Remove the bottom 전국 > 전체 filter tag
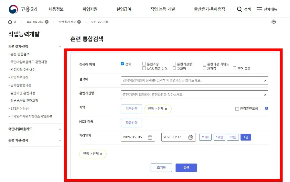 tap(101, 154)
